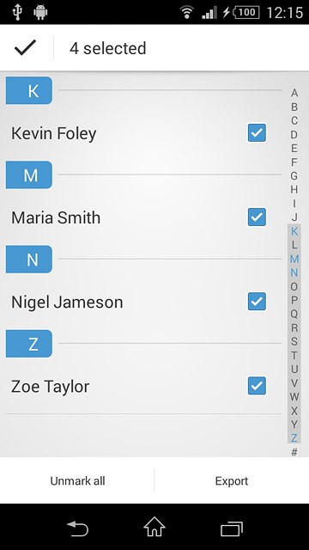The image size is (309, 550).
Task: Jump to letter Z in index bar
Action: 294,438
